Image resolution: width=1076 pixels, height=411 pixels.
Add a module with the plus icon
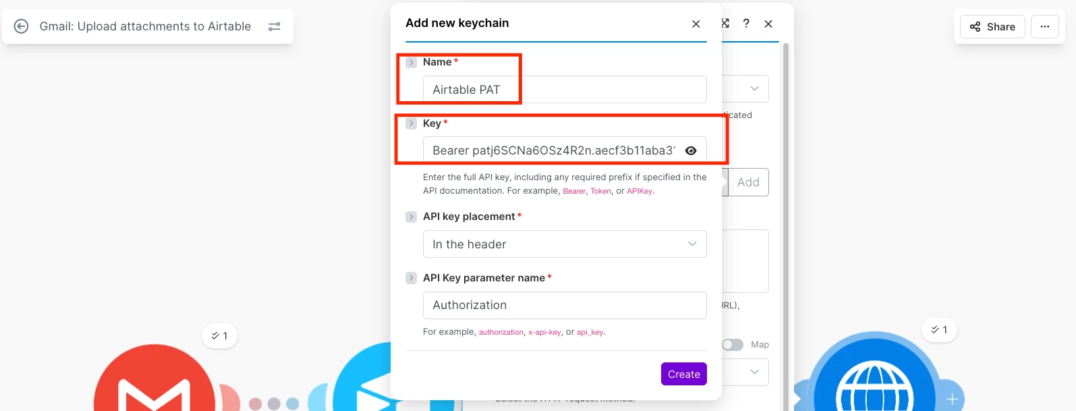point(952,400)
